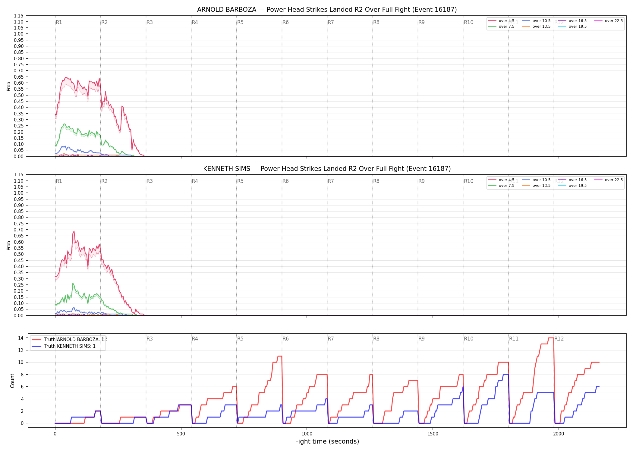Screen dimensions: 633x452
Task: Click the 'Fight time (seconds)' axis label
Action: (x=327, y=441)
